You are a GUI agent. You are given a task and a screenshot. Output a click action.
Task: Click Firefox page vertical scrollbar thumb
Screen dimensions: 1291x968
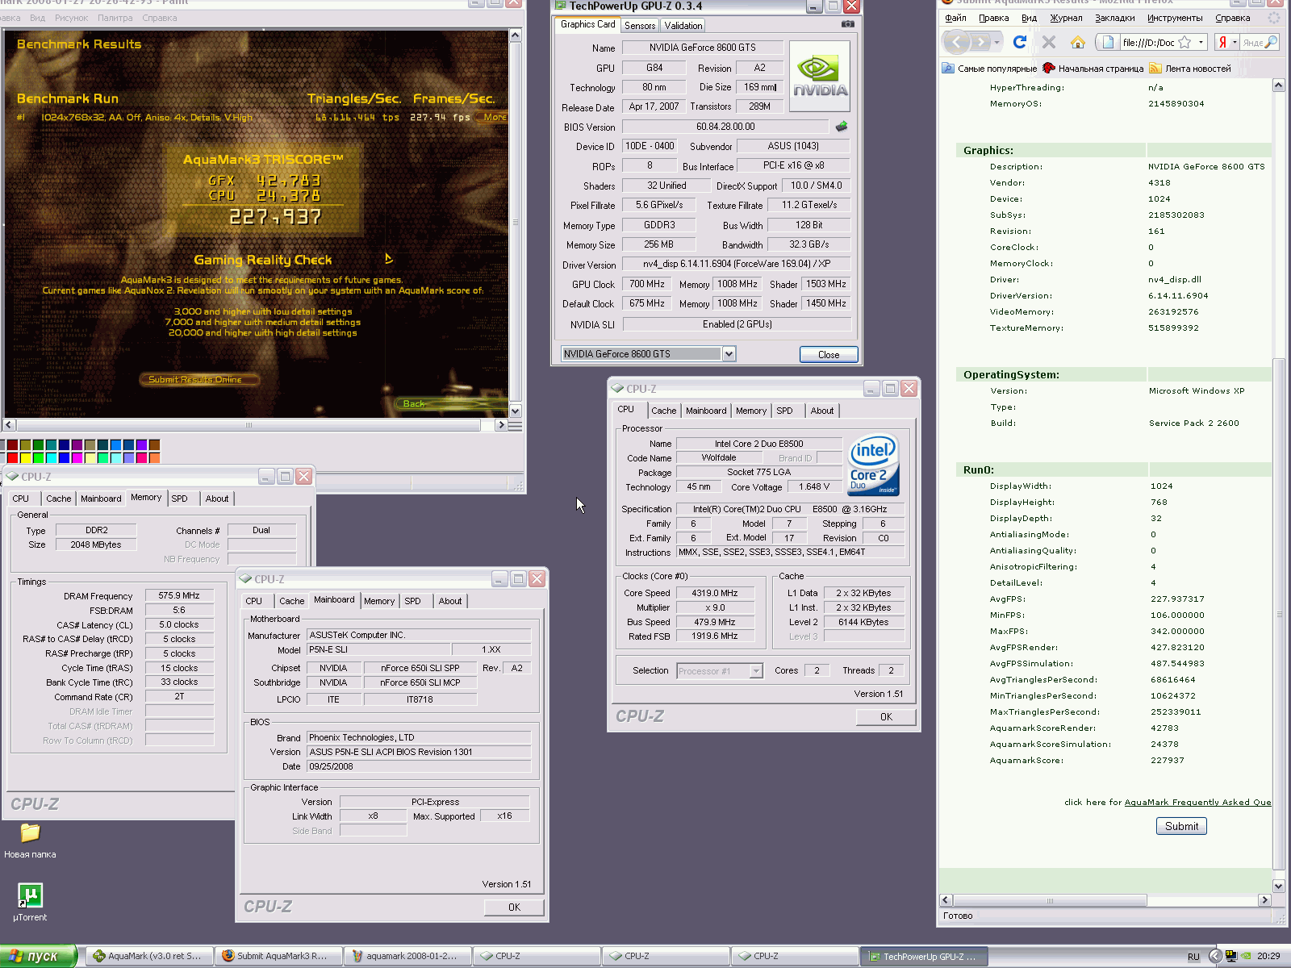tap(1278, 613)
